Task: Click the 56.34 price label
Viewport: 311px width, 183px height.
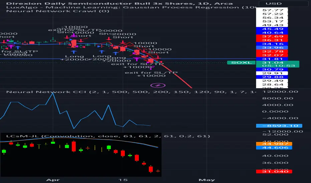Action: [x=273, y=18]
